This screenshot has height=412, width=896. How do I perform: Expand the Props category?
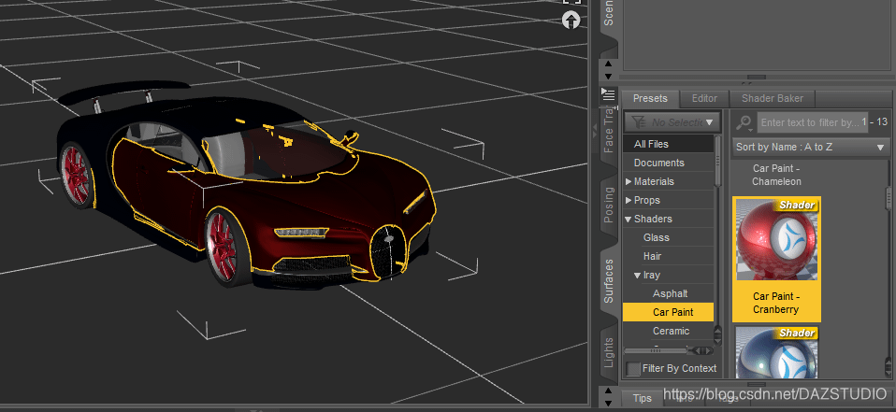point(629,200)
